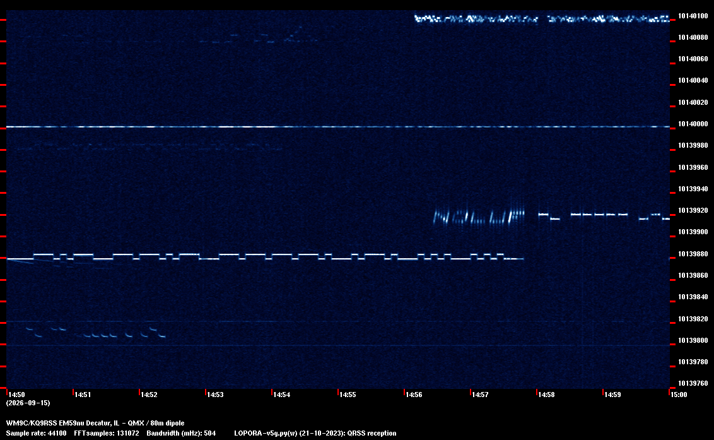Click the bright carrier line at 10140000

pos(338,127)
